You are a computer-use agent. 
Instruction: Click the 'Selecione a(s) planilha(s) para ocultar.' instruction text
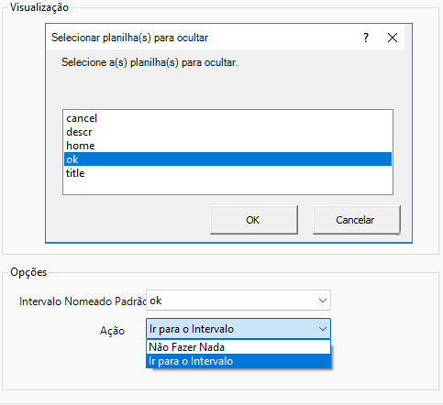pyautogui.click(x=150, y=62)
